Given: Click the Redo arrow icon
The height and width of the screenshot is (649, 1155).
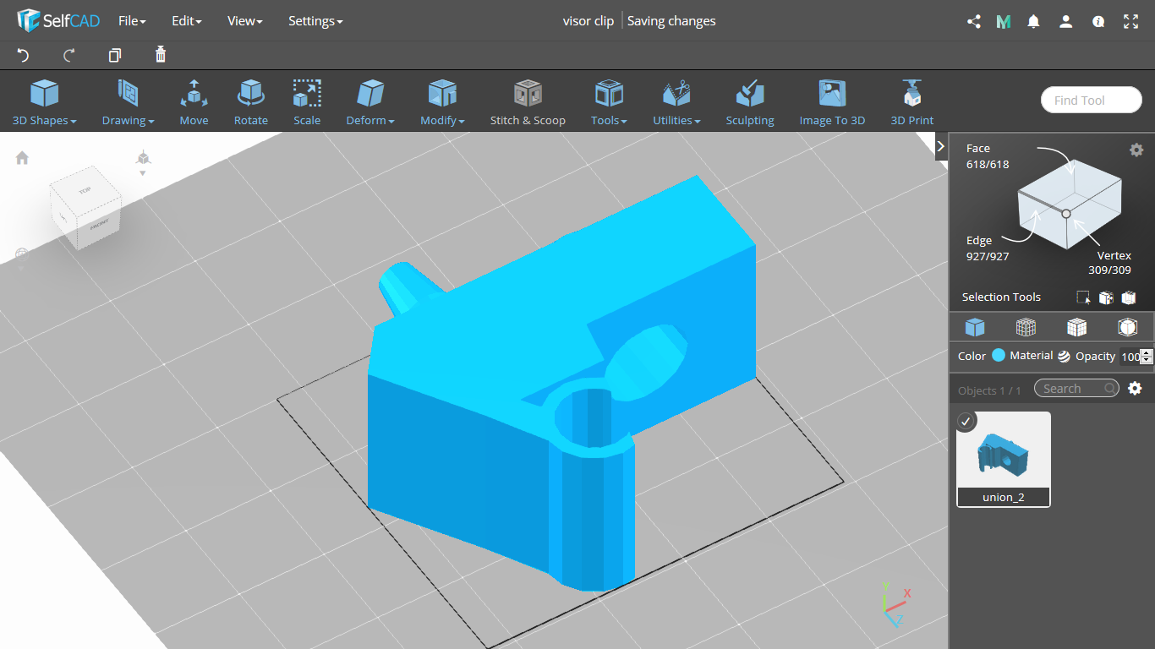Looking at the screenshot, I should pos(69,55).
